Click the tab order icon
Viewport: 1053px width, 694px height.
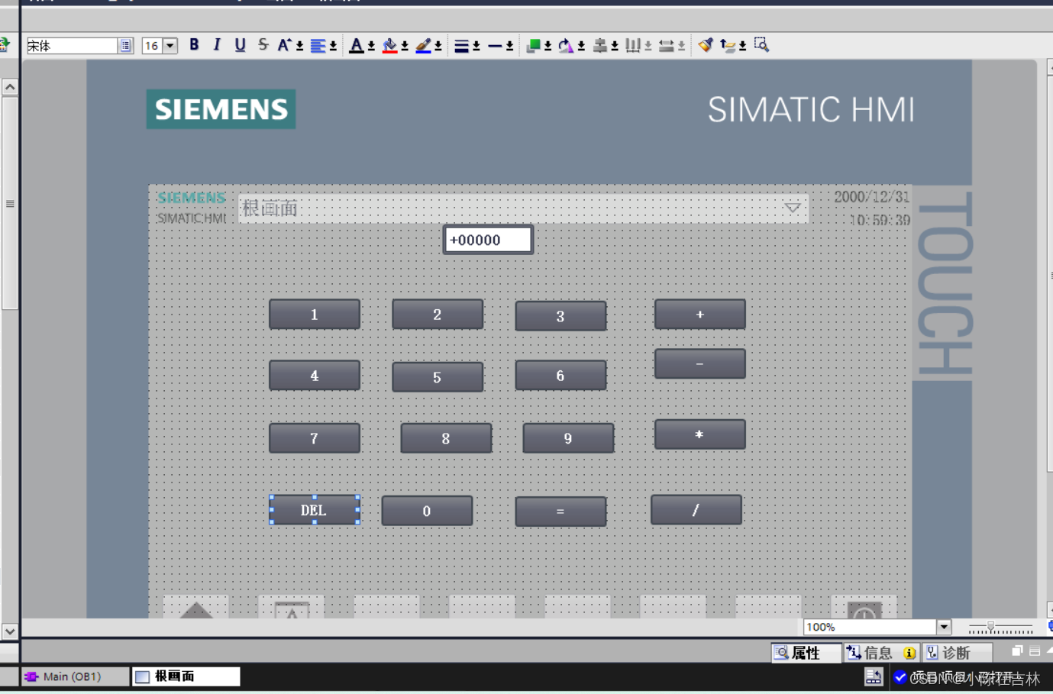point(727,46)
